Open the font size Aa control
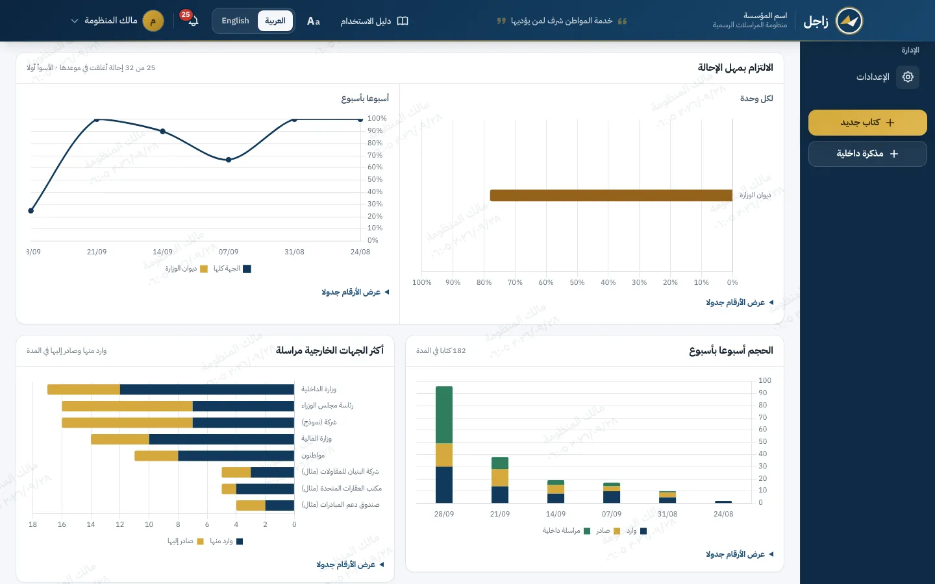935x584 pixels. [314, 21]
